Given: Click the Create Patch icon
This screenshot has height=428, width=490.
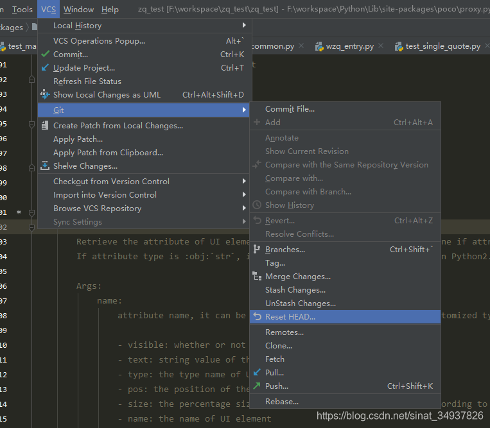Looking at the screenshot, I should point(45,125).
